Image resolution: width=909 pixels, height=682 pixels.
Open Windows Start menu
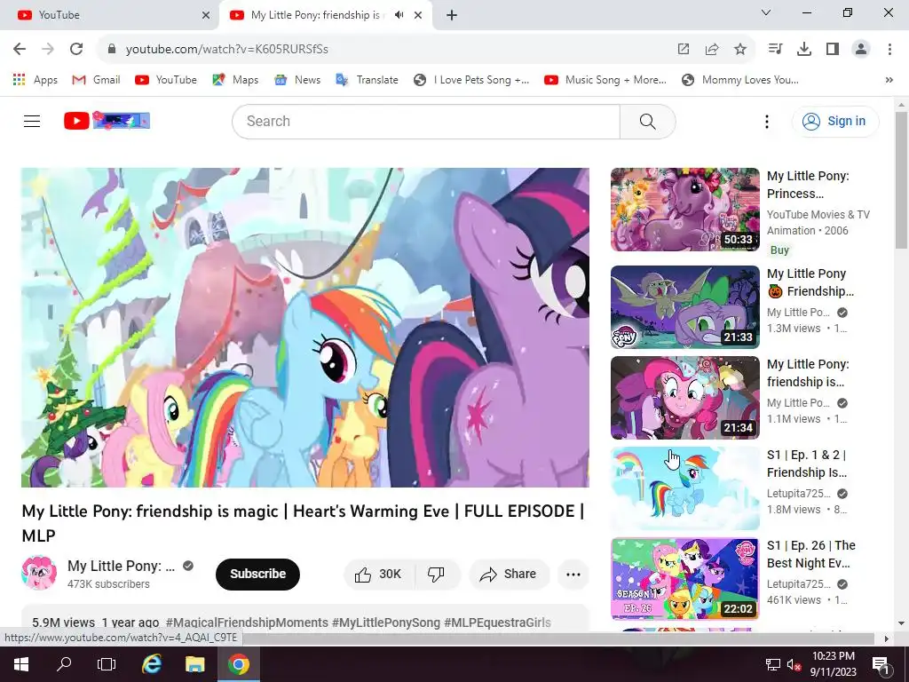(x=21, y=664)
